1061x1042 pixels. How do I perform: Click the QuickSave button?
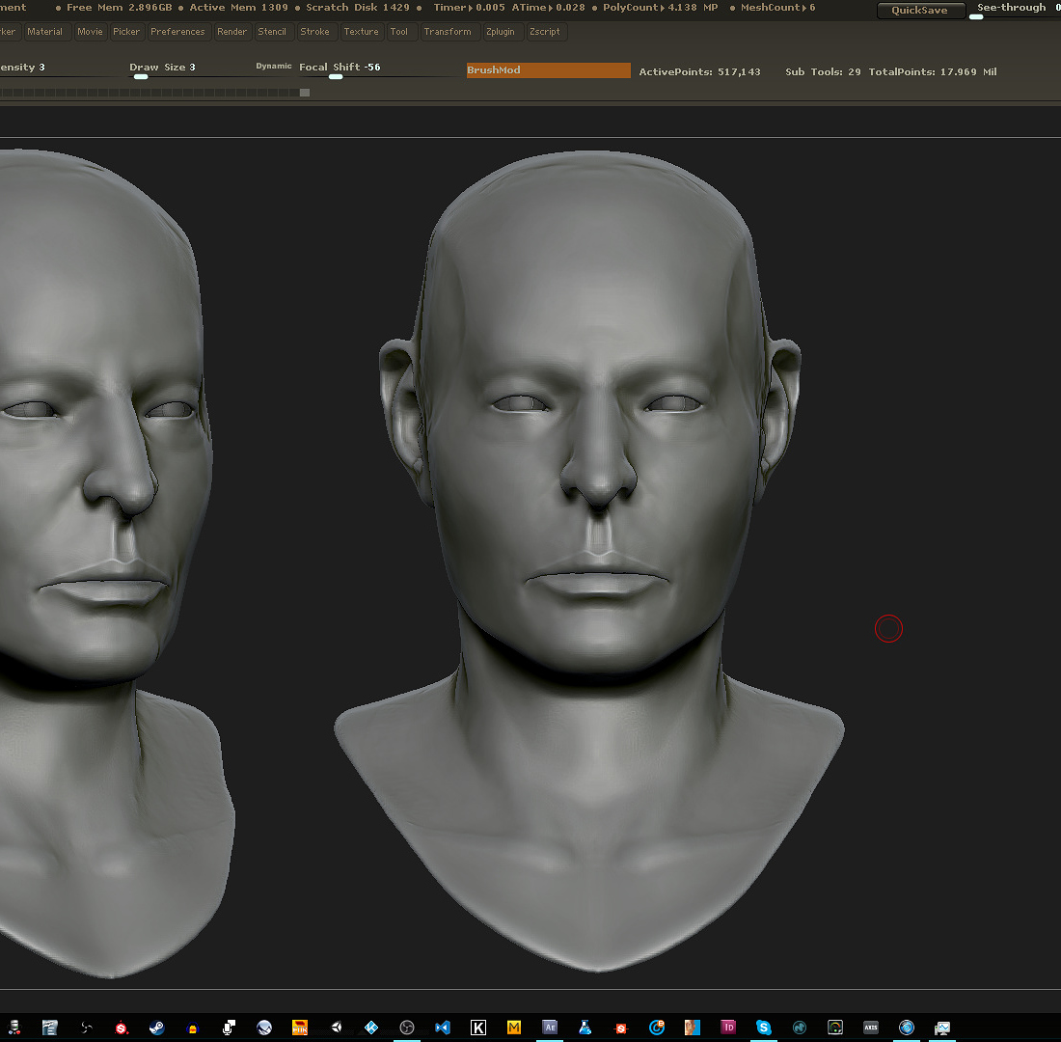tap(919, 11)
